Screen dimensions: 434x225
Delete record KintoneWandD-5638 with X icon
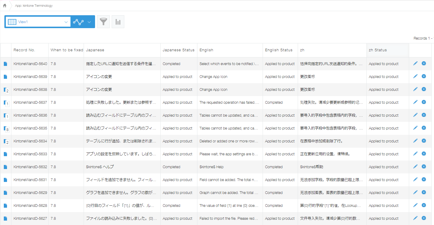click(x=424, y=89)
